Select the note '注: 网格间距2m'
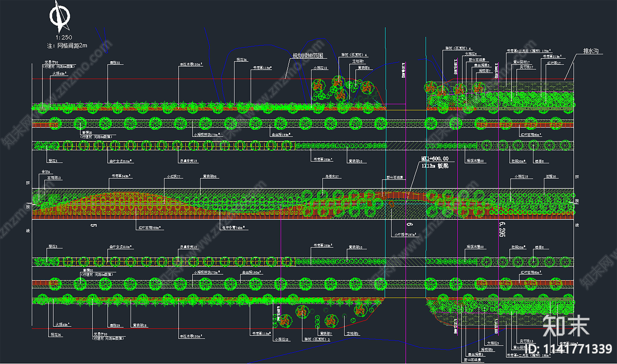 pyautogui.click(x=67, y=45)
